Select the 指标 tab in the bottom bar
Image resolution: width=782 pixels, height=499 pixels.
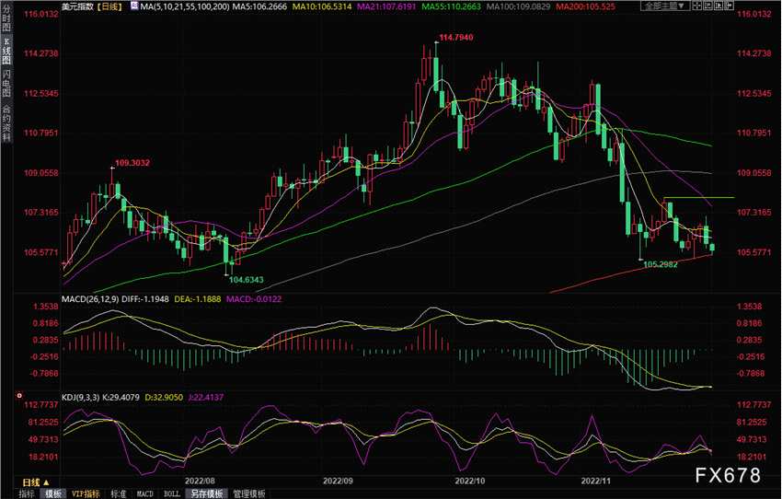[27, 493]
